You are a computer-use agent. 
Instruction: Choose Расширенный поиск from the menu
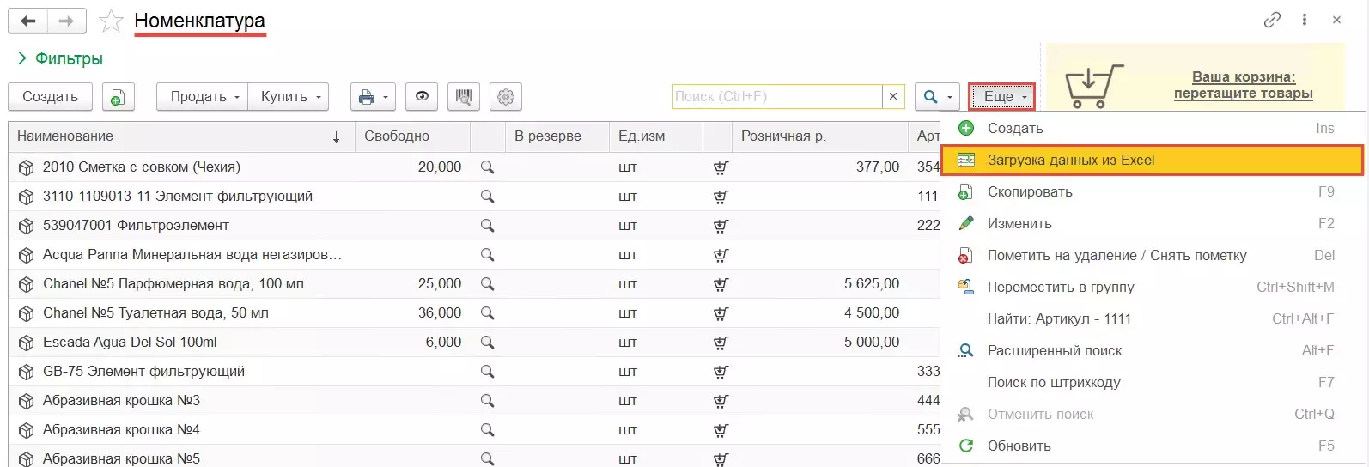(x=1054, y=351)
